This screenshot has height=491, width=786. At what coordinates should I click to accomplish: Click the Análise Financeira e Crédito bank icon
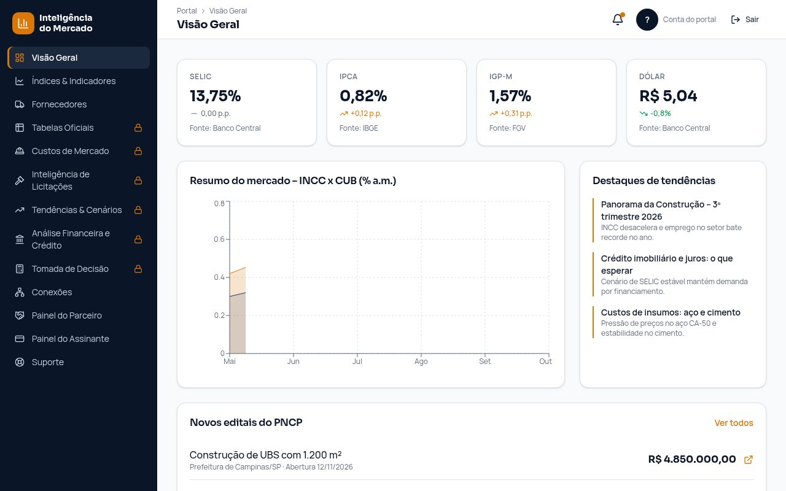click(20, 239)
